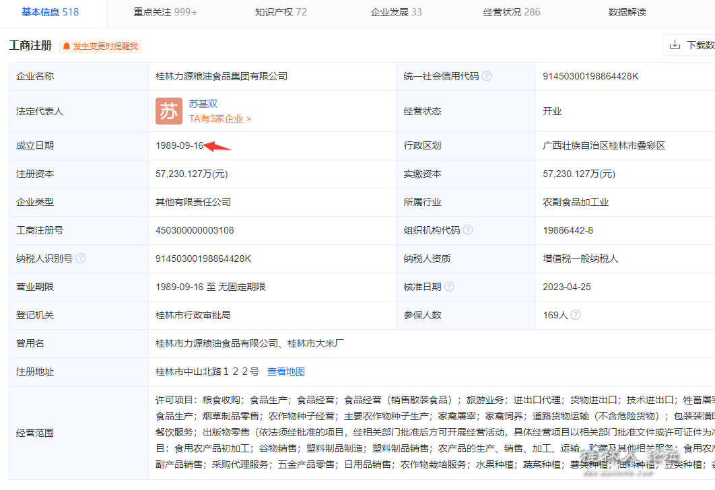This screenshot has width=715, height=490.
Task: Click approval date 2023-04-25
Action: pos(567,287)
